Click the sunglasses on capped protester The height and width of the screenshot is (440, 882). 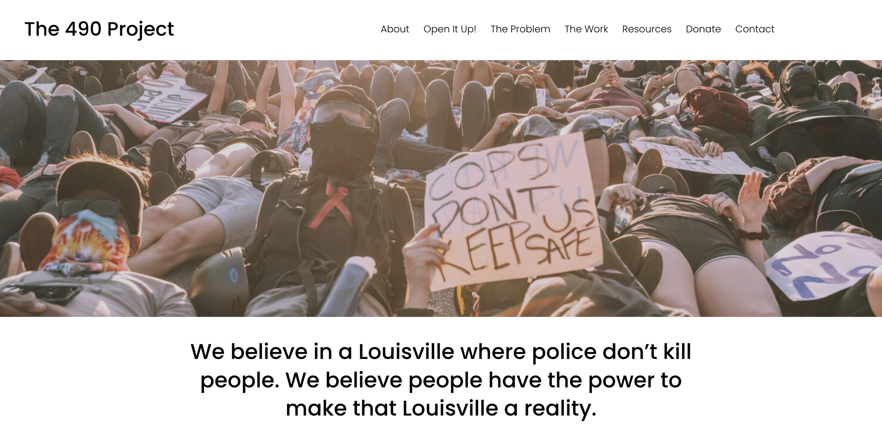tap(90, 207)
